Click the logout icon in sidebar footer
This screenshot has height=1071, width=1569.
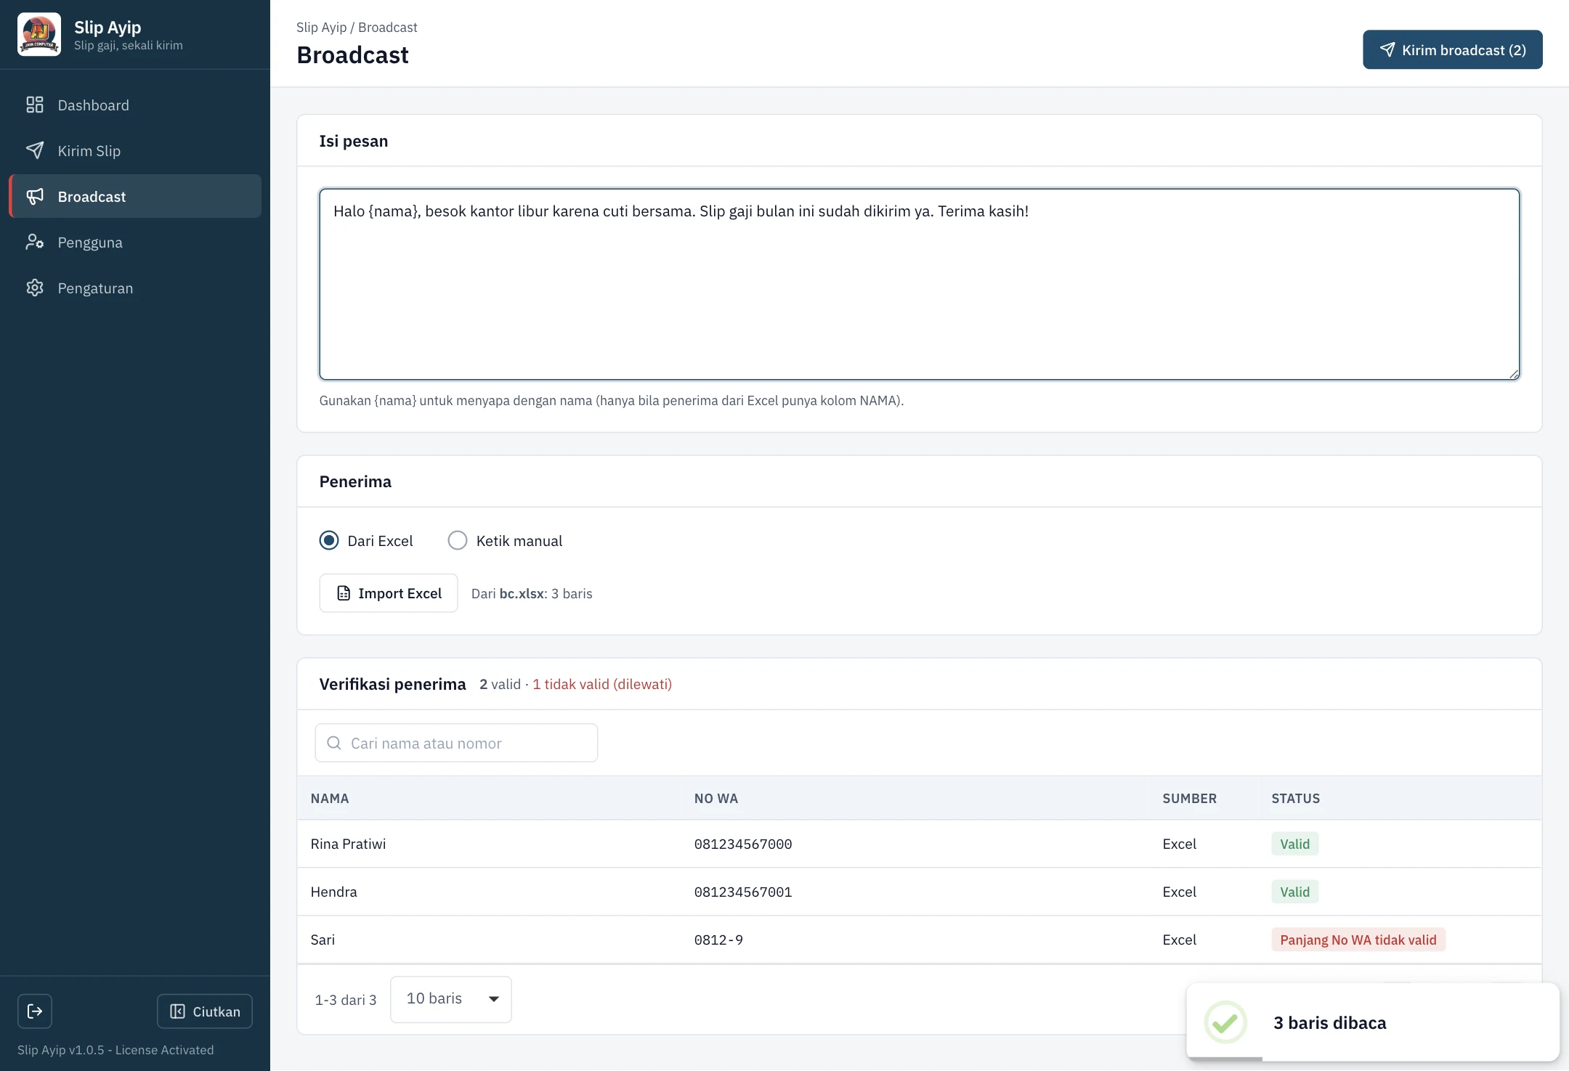[x=35, y=1011]
